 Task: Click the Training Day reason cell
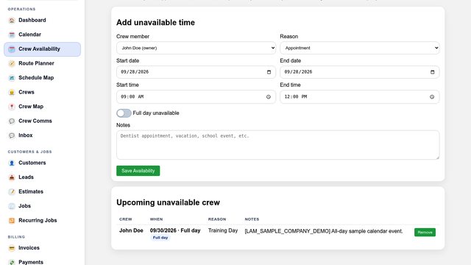[x=223, y=230]
